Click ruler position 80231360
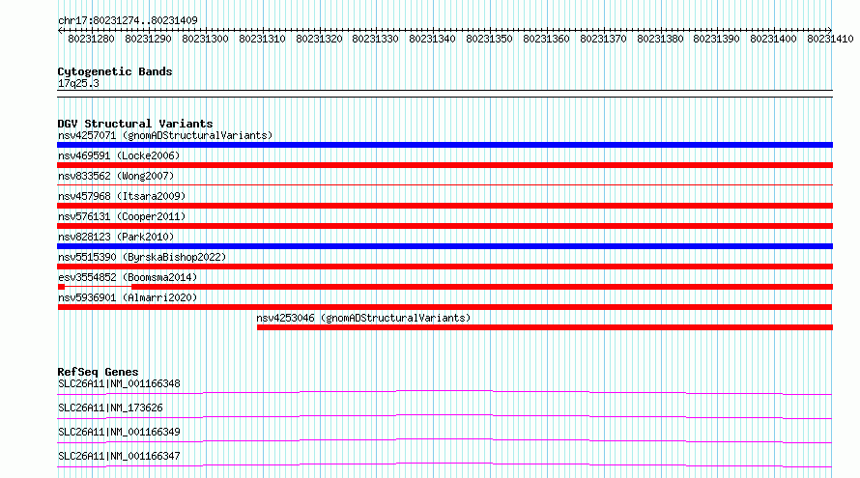This screenshot has height=478, width=860. click(x=546, y=39)
